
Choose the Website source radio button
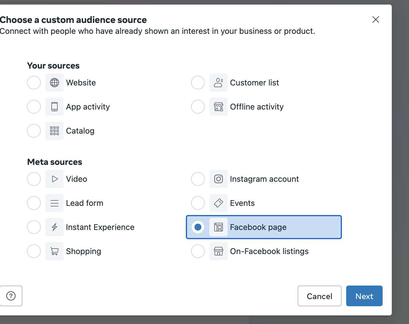point(34,83)
